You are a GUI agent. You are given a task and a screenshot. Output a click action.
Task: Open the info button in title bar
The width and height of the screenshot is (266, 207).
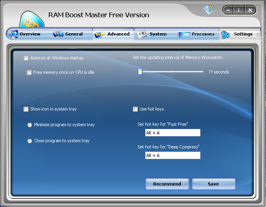(239, 10)
